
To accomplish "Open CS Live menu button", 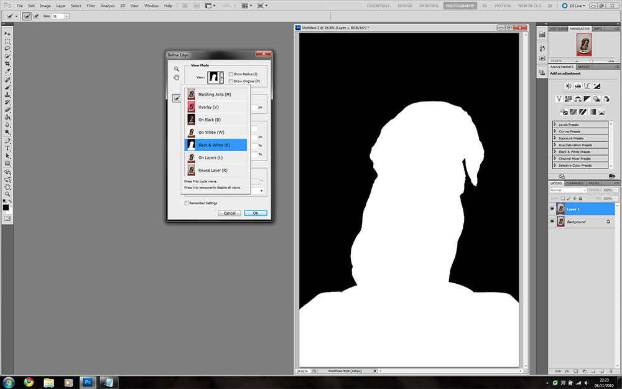I will [x=574, y=6].
